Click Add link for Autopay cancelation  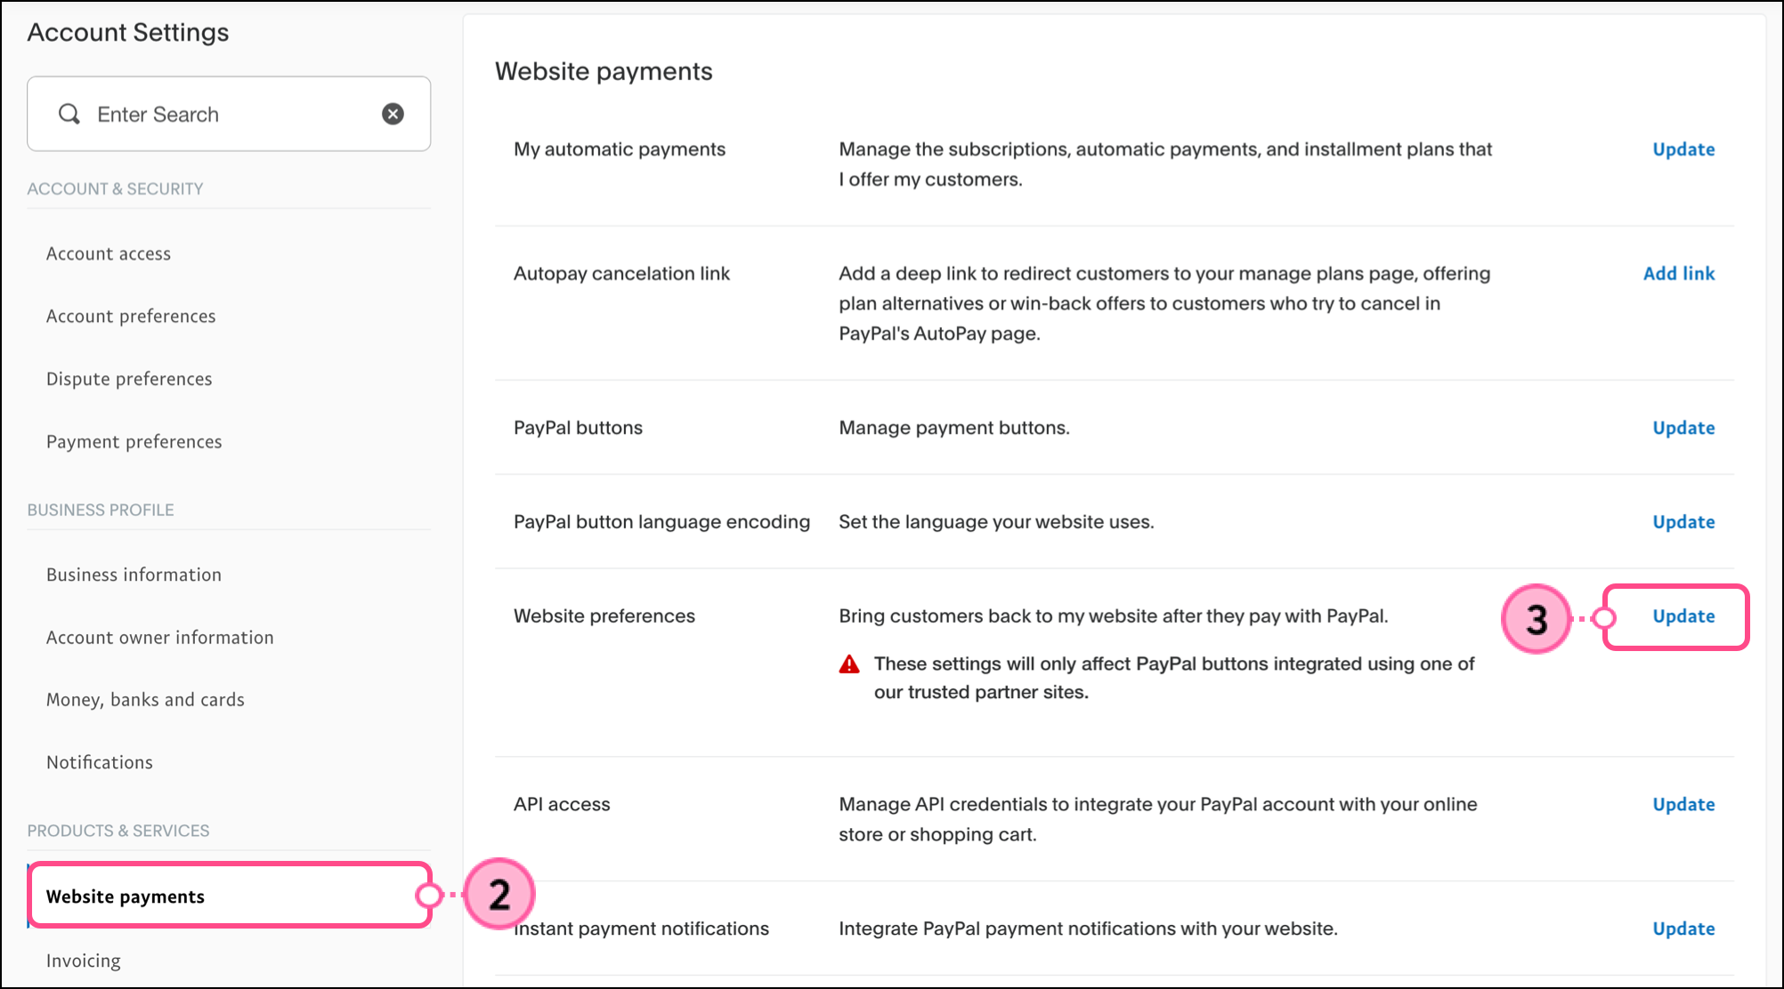click(1679, 274)
